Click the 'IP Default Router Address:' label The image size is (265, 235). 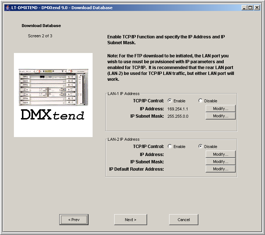point(137,169)
